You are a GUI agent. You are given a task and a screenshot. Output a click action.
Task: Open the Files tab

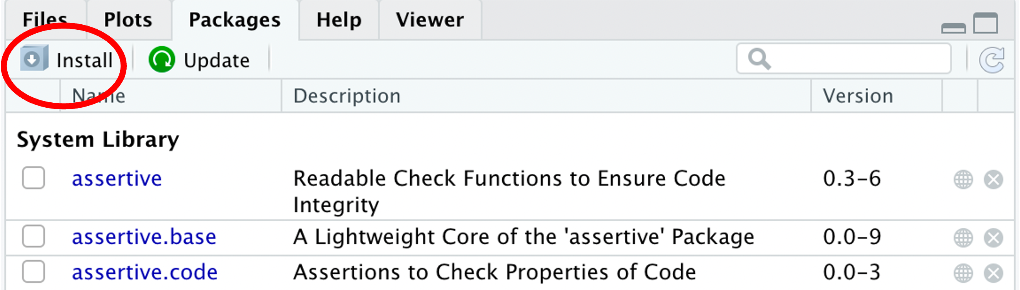(45, 20)
